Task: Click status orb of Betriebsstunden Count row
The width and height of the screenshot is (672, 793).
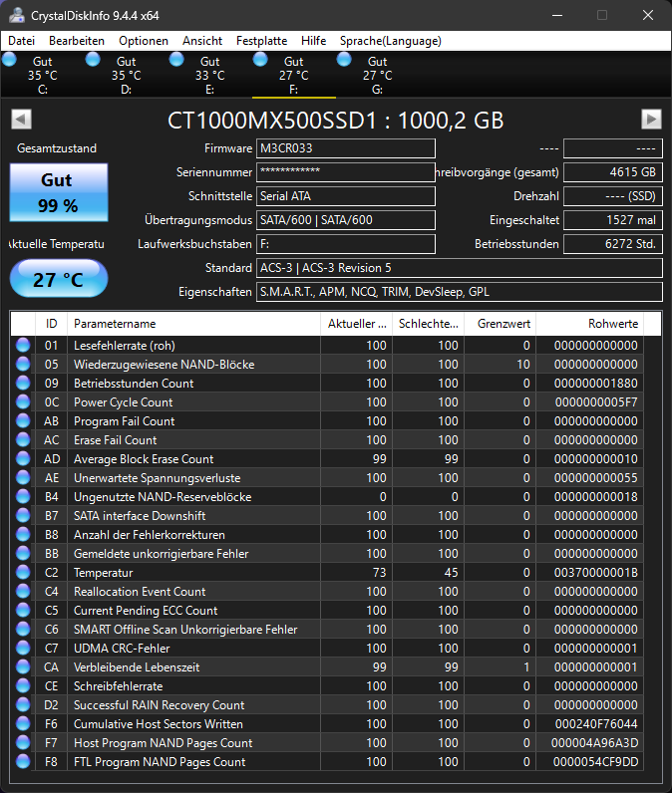Action: tap(23, 383)
